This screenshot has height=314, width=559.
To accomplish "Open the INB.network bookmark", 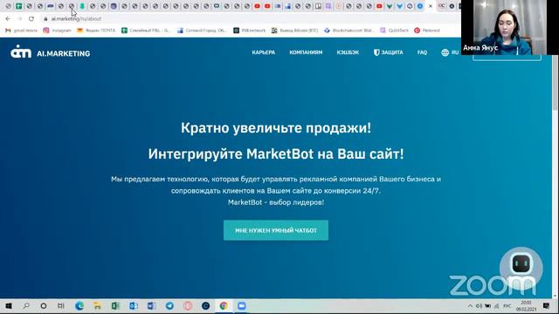I will coord(250,31).
